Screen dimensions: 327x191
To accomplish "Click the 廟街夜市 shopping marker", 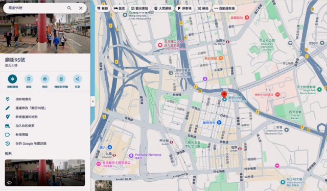I will point(219,123).
